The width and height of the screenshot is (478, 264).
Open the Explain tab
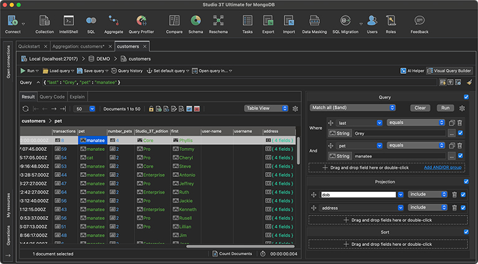(77, 97)
